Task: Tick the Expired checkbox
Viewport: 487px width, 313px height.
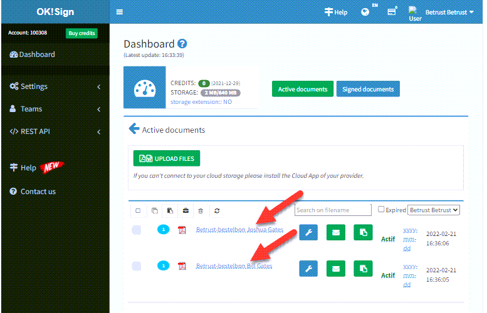Action: [x=381, y=209]
